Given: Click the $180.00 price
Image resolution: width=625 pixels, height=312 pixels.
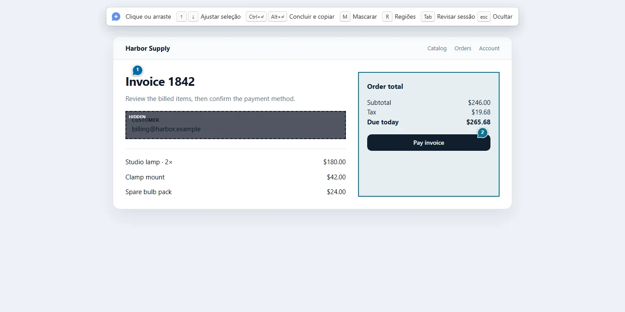Looking at the screenshot, I should 335,162.
